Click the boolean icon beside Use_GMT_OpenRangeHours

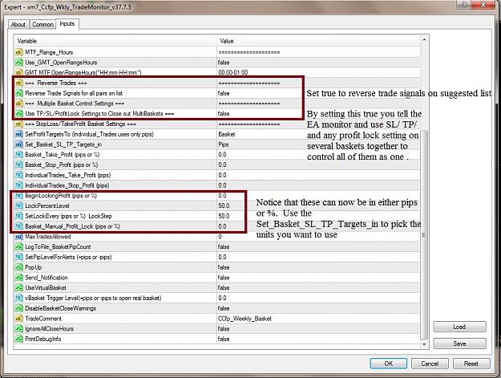[19, 63]
